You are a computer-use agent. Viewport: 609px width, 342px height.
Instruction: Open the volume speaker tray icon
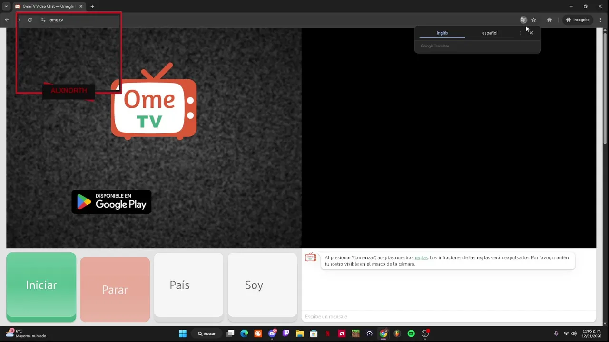click(574, 333)
